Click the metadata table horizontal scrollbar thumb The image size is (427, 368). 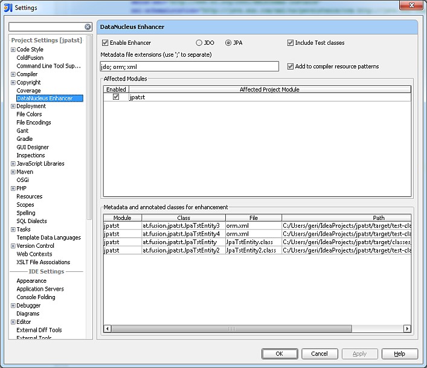pos(231,329)
